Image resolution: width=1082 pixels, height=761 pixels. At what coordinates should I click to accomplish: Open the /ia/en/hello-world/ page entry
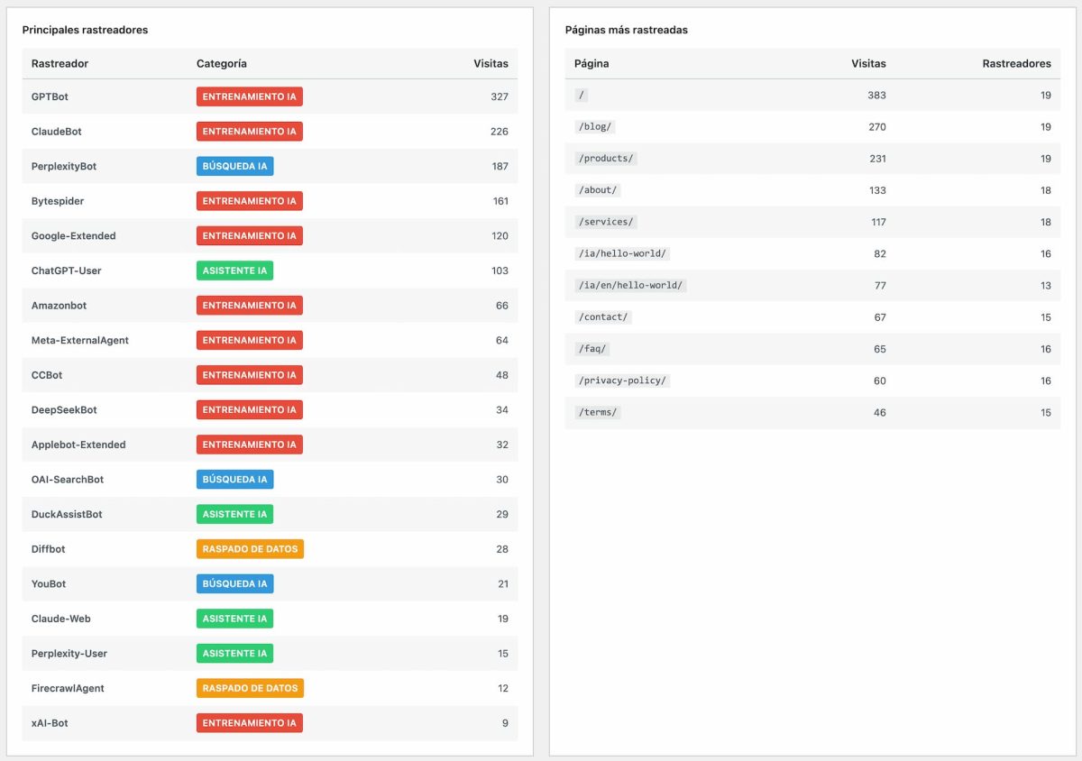629,286
